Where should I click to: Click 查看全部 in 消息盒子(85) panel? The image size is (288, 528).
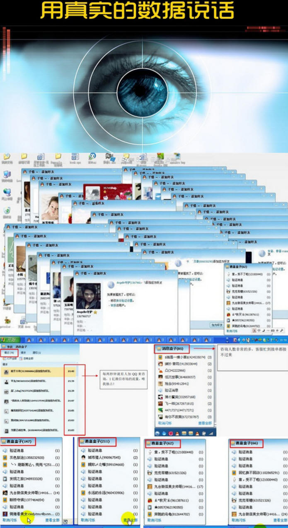205,423
